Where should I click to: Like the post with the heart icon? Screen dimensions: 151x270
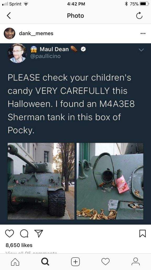[9, 234]
